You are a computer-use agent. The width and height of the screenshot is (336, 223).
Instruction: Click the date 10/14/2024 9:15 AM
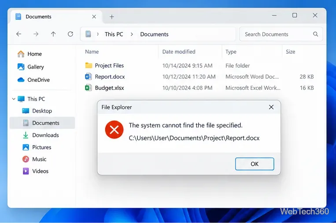(187, 66)
